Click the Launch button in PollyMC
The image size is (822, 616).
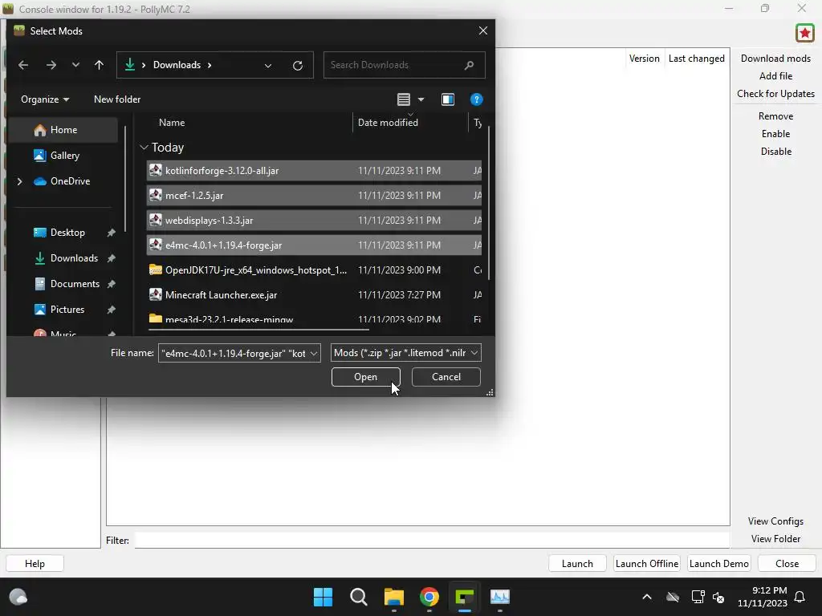tap(577, 564)
